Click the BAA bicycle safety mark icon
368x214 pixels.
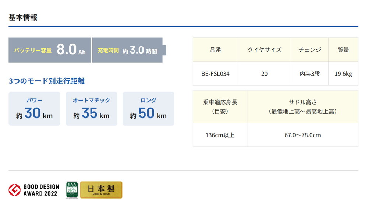(72, 190)
